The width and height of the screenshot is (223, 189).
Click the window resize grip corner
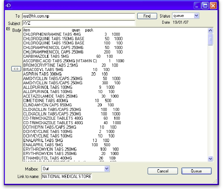pyautogui.click(x=215, y=181)
